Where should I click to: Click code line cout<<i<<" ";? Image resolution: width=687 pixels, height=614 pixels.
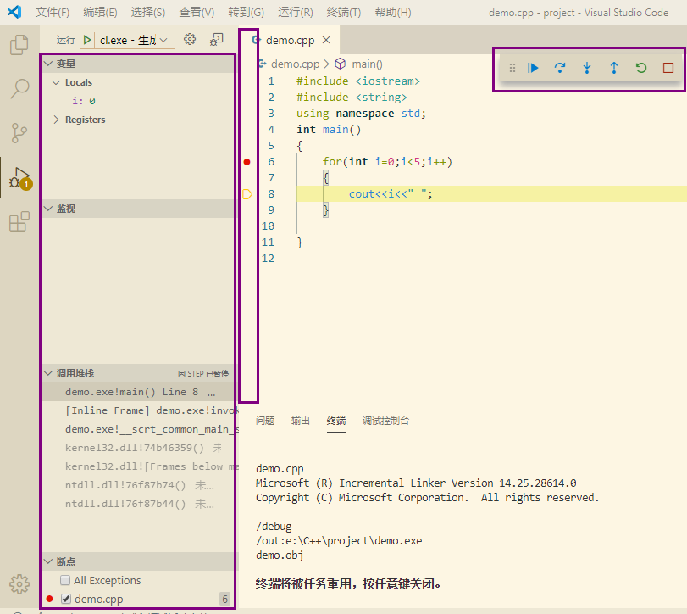(x=391, y=194)
